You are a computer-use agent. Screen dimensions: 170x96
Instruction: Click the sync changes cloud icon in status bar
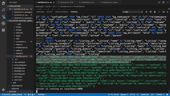point(25,94)
